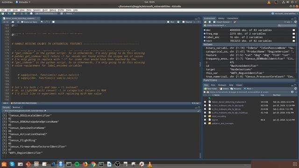The height and width of the screenshot is (168, 299).
Task: Click the load workspace icon in Environment pane
Action: point(206,22)
